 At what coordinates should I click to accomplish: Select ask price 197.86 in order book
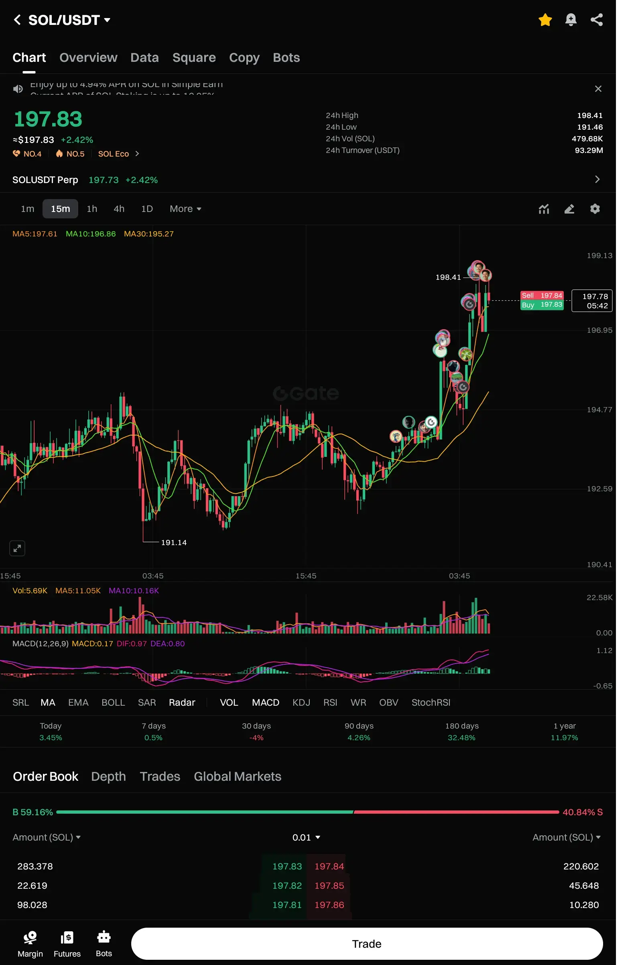pos(329,905)
